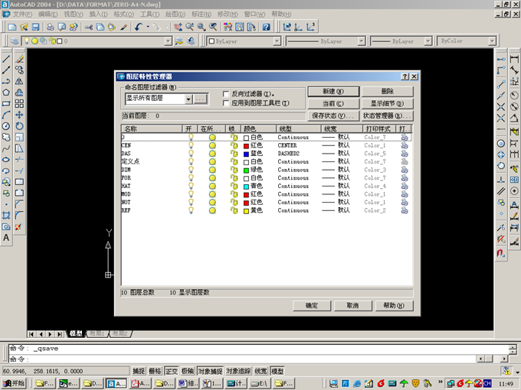This screenshot has height=390, width=521.
Task: Click the Make Object's Layer Current icon
Action: 179,41
